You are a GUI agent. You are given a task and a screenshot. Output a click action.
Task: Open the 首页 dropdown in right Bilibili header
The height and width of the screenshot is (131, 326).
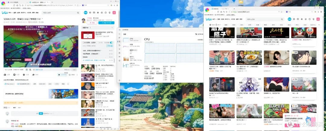tap(214, 19)
